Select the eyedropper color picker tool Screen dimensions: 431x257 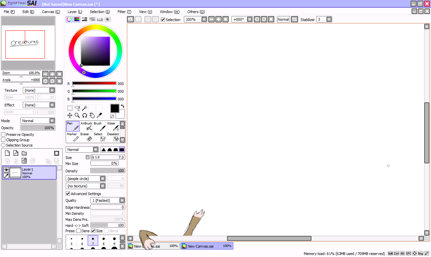[99, 115]
